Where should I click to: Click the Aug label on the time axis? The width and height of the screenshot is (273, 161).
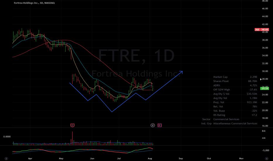(150, 158)
